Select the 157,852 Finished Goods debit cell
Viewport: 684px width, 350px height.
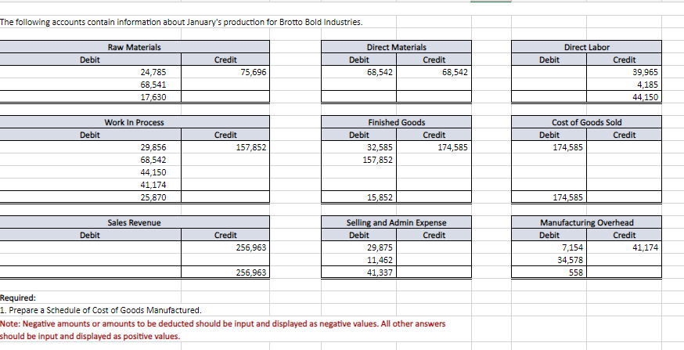[x=359, y=160]
